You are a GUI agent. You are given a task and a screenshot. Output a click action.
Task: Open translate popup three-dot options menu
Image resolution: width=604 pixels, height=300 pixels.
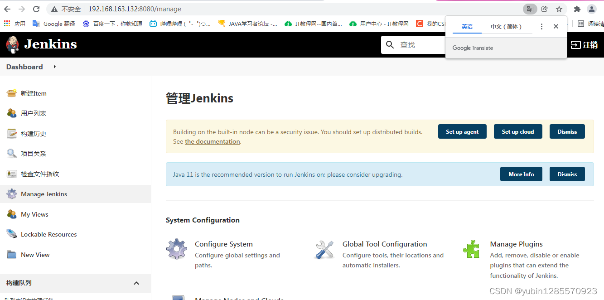(x=541, y=26)
